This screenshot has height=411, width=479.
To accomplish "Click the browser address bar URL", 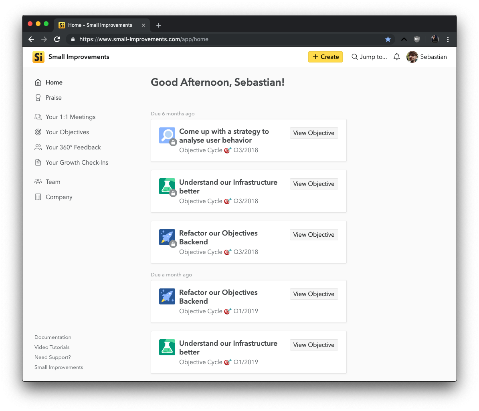I will pyautogui.click(x=143, y=39).
